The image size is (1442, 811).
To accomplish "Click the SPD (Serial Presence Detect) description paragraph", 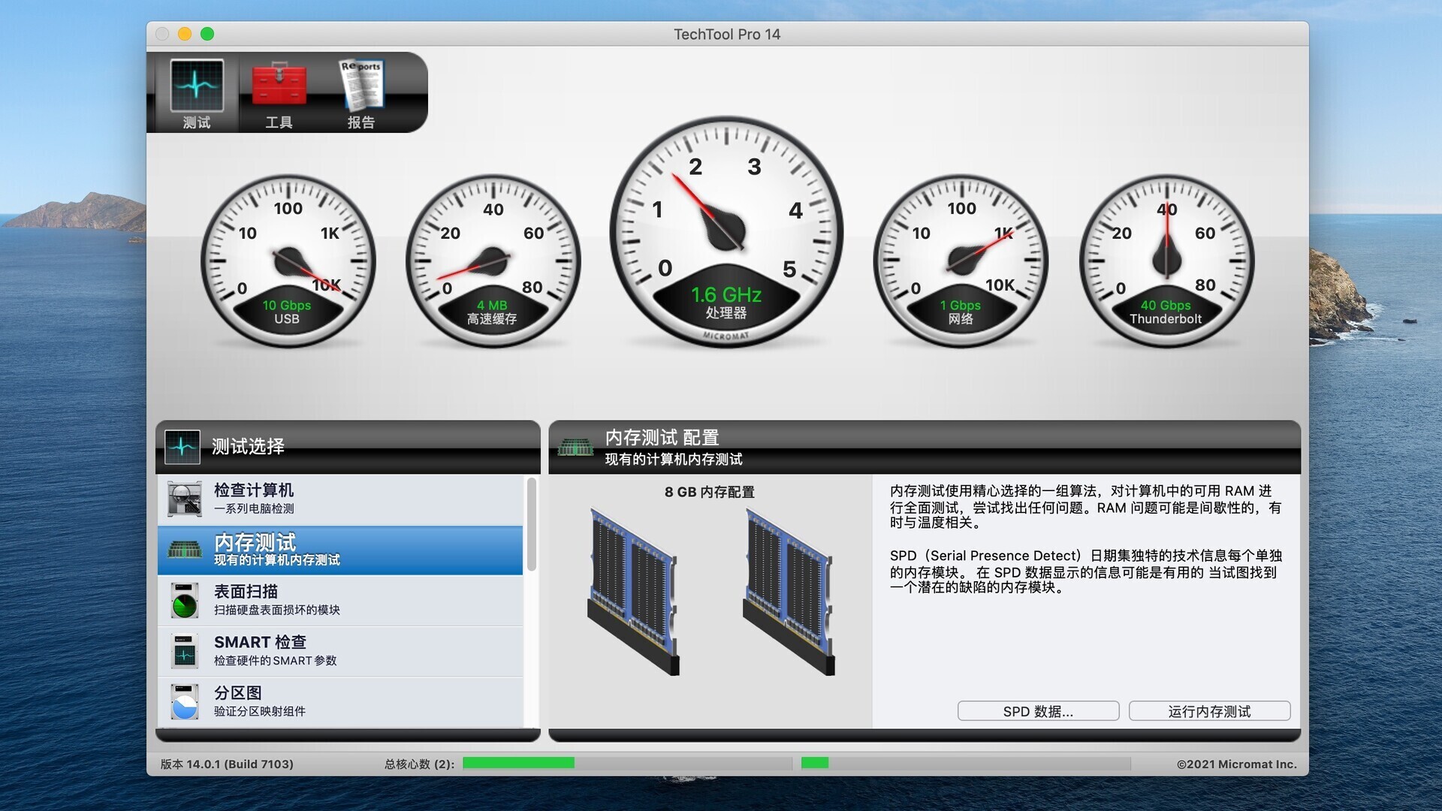I will coord(1085,571).
